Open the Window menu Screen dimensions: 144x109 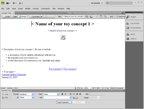pos(61,9)
